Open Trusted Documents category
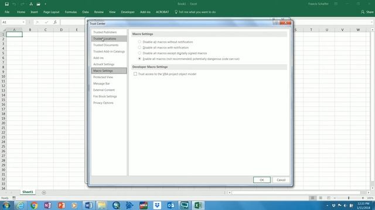 pyautogui.click(x=109, y=45)
